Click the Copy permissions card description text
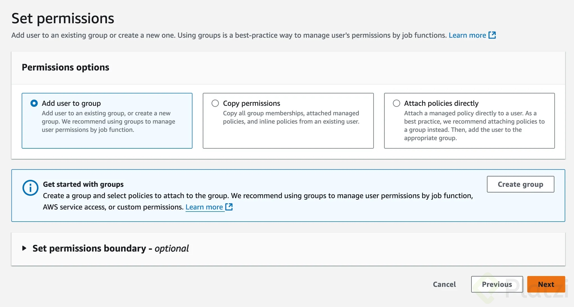The image size is (574, 307). click(291, 118)
